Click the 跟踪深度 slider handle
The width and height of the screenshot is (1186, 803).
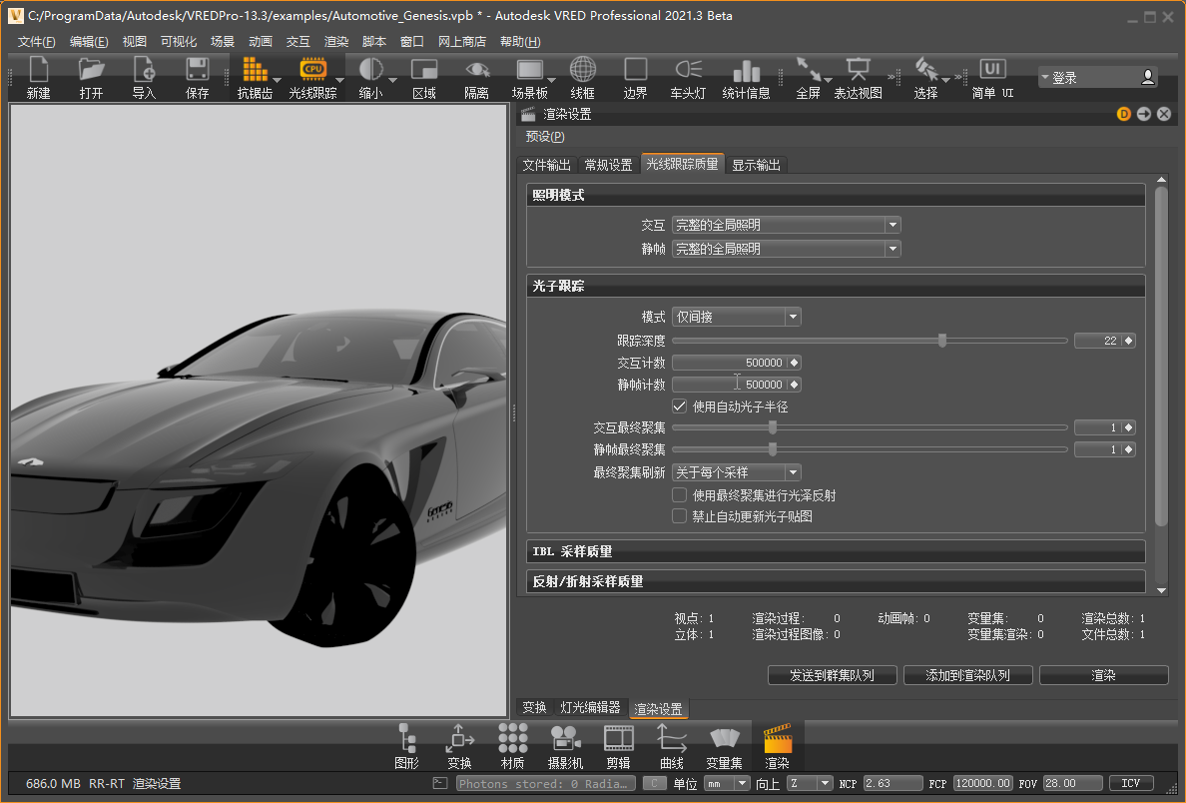click(942, 341)
